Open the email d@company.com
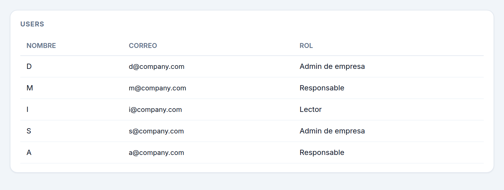The width and height of the screenshot is (504, 190). 156,66
